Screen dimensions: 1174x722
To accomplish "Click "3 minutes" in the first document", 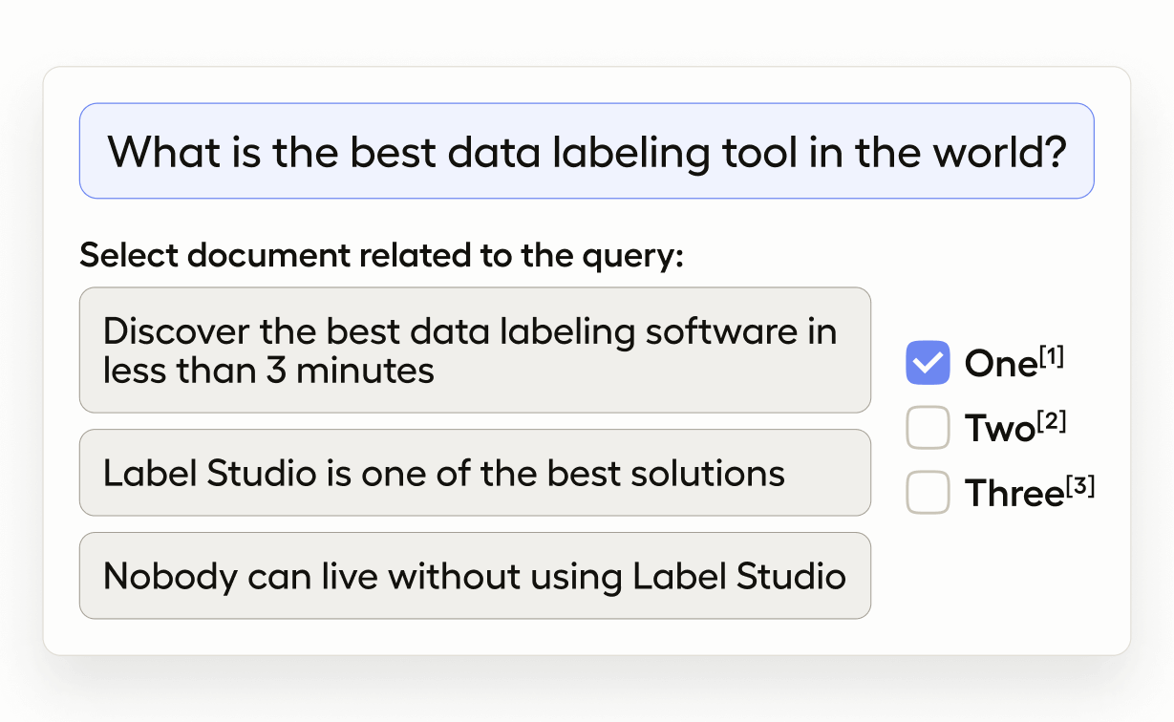I will pyautogui.click(x=350, y=370).
